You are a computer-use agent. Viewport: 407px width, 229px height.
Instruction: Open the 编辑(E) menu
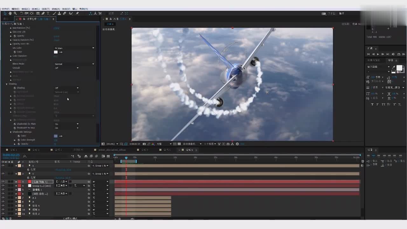point(15,9)
